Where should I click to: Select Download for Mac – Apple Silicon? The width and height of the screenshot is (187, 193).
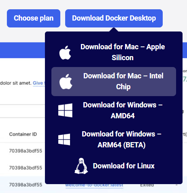pyautogui.click(x=114, y=52)
